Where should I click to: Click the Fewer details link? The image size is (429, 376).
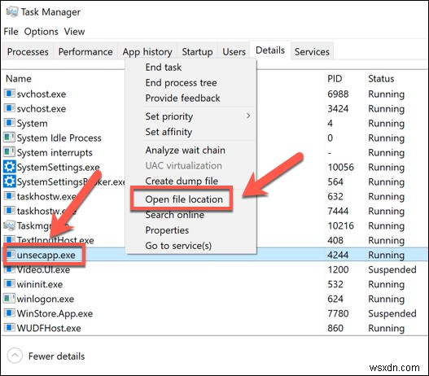56,356
